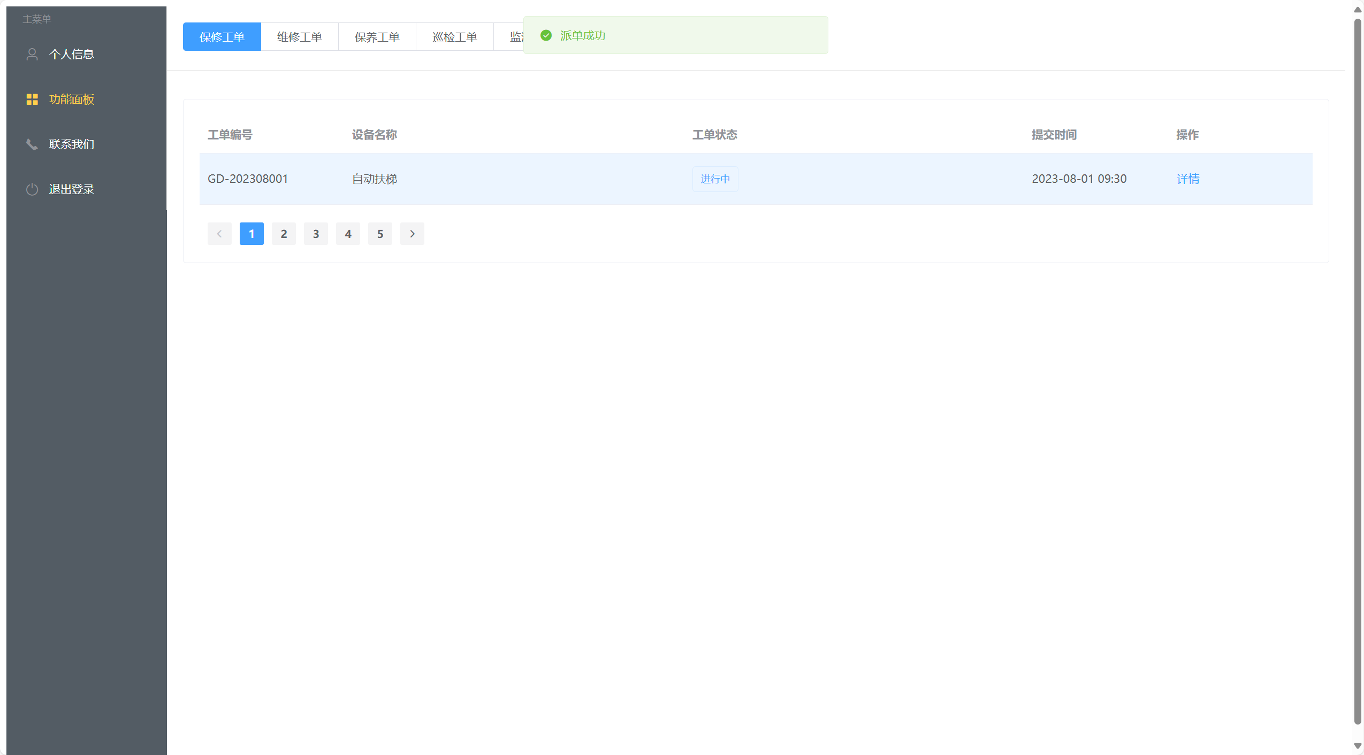Click the previous page arrow
Image resolution: width=1364 pixels, height=755 pixels.
point(219,234)
